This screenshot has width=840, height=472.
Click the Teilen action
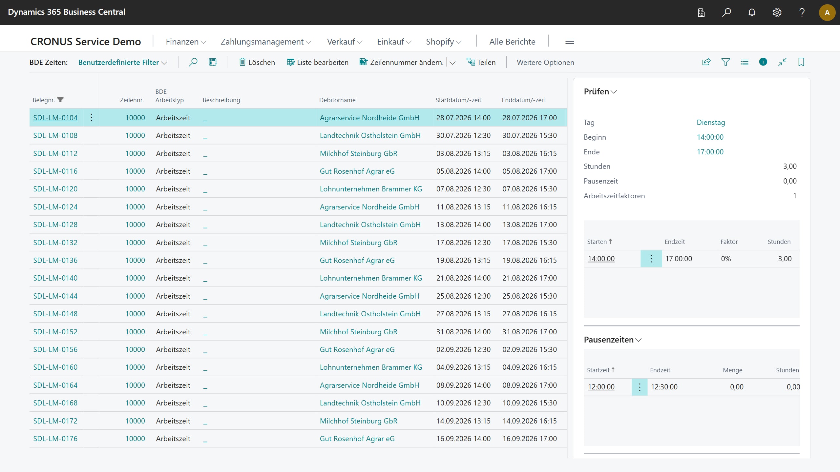click(x=481, y=62)
